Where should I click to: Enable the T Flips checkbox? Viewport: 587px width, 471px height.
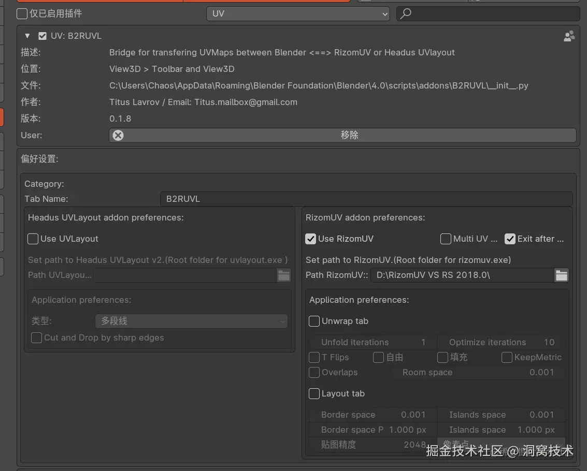point(314,357)
